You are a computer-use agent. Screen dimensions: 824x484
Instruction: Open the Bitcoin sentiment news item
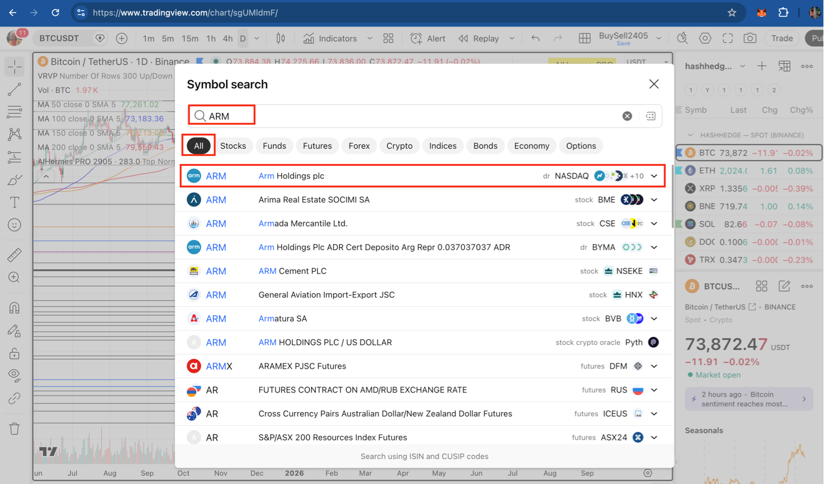tap(748, 399)
